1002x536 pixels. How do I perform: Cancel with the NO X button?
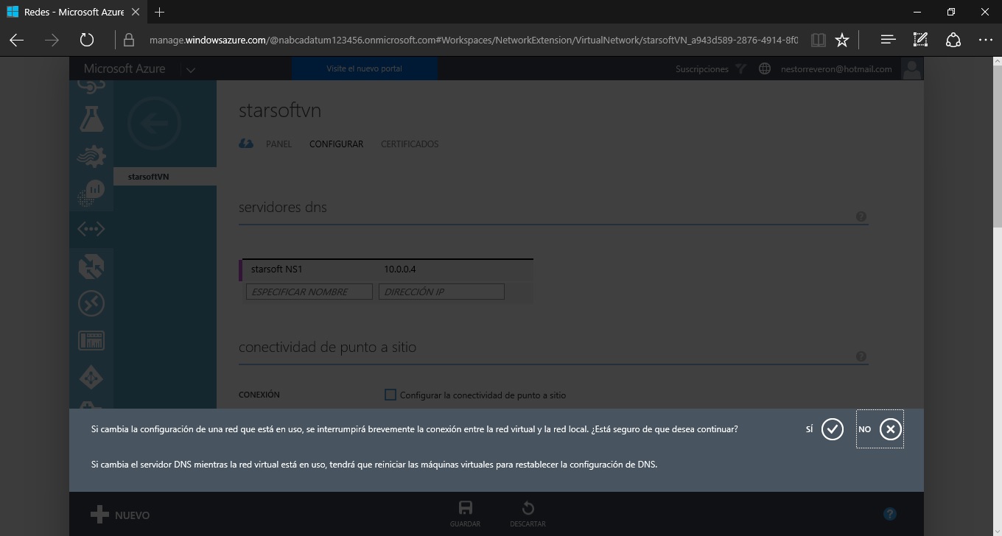[x=890, y=429]
